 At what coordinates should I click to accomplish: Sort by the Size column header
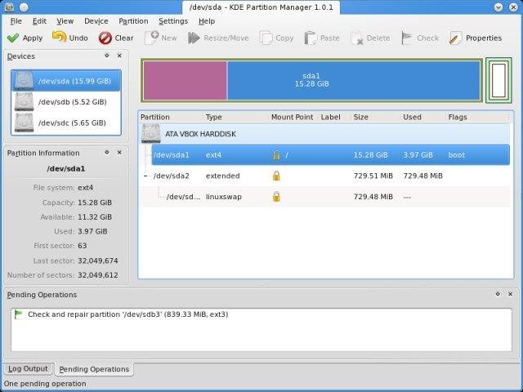[x=361, y=117]
